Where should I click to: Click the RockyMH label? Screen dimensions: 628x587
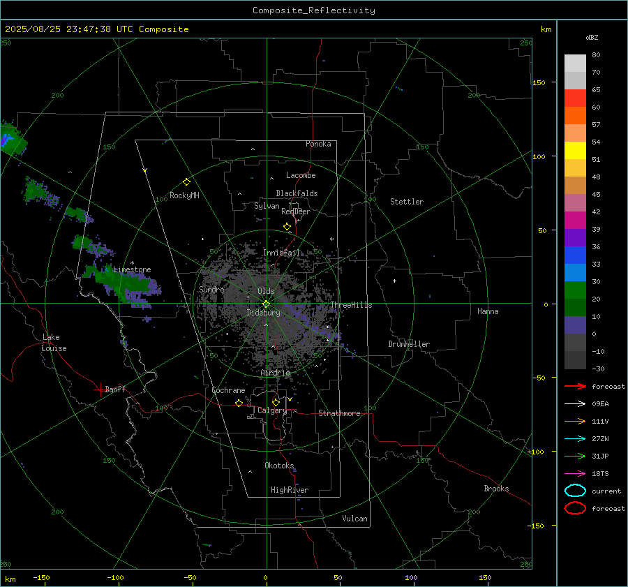[x=184, y=195]
